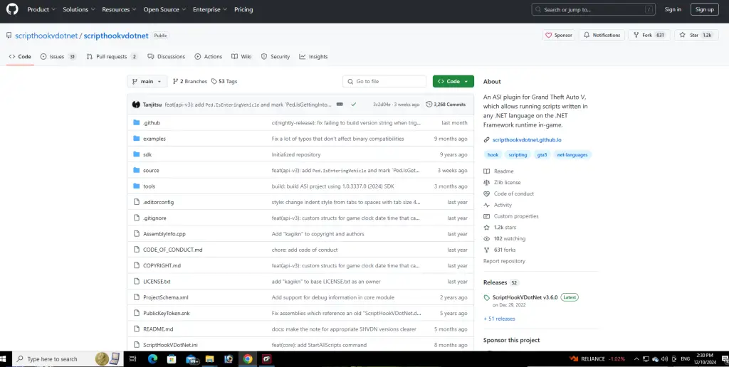This screenshot has width=729, height=367.
Task: Open the .gitignore file
Action: (154, 218)
